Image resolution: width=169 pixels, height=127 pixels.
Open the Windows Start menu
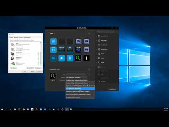point(2,109)
